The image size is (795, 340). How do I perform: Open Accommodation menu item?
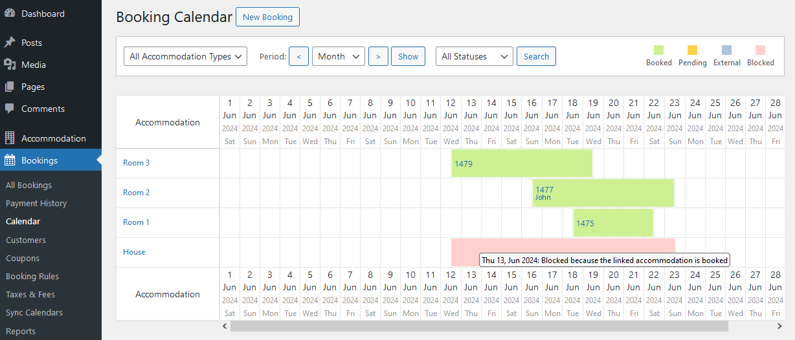click(x=50, y=138)
